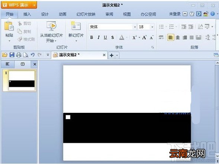Open quick access toolbar customize dropdown
The height and width of the screenshot is (164, 219).
(x=48, y=55)
